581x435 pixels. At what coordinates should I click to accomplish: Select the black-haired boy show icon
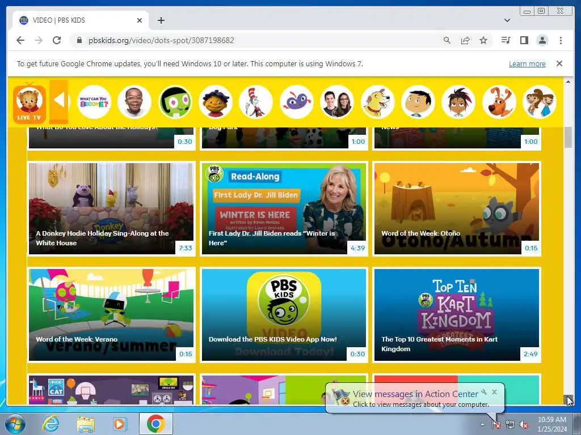(x=418, y=102)
